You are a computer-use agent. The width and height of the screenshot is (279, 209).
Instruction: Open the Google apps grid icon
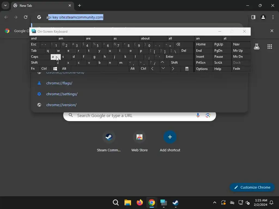point(269,47)
